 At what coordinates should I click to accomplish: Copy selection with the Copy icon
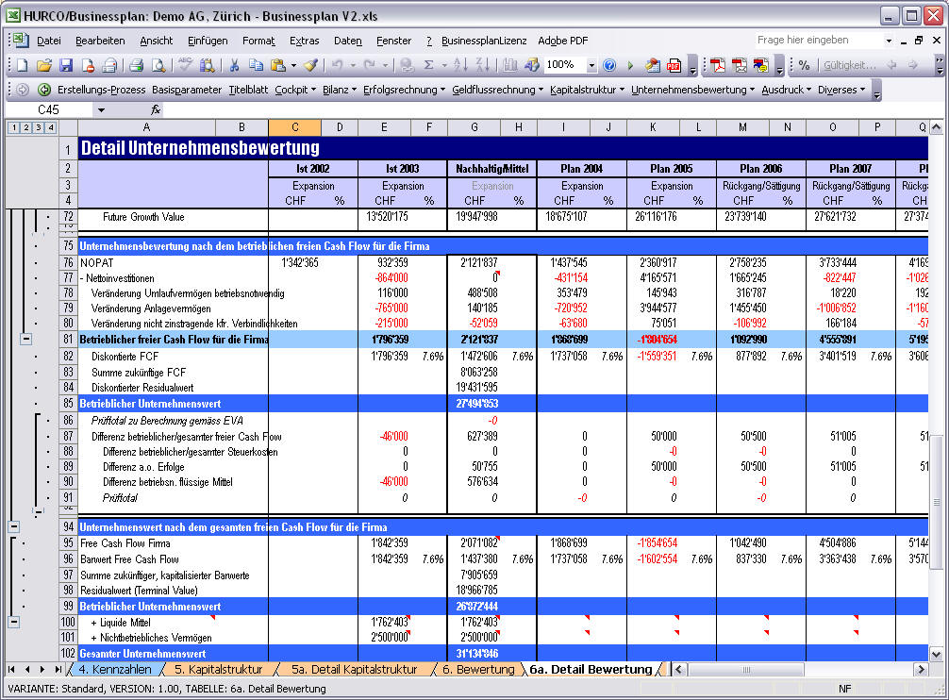coord(256,65)
